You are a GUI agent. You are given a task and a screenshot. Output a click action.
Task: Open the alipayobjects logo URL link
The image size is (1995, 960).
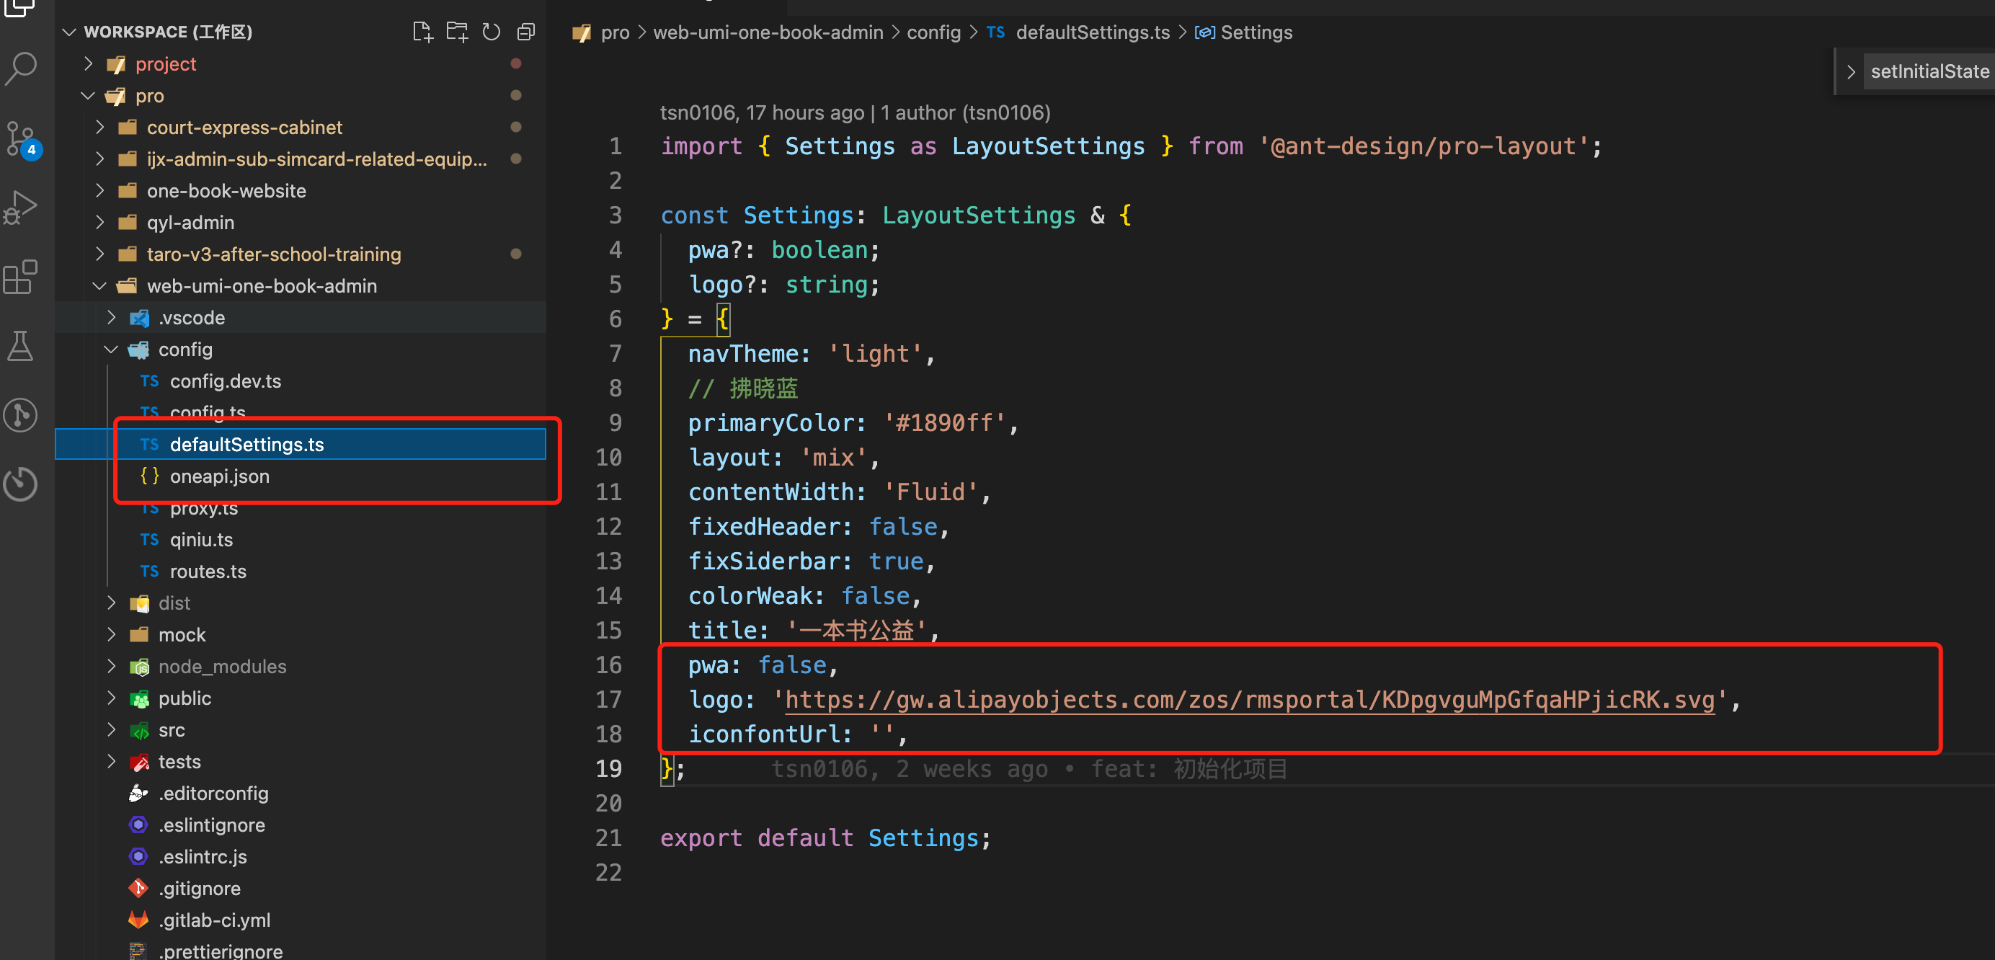tap(1249, 700)
